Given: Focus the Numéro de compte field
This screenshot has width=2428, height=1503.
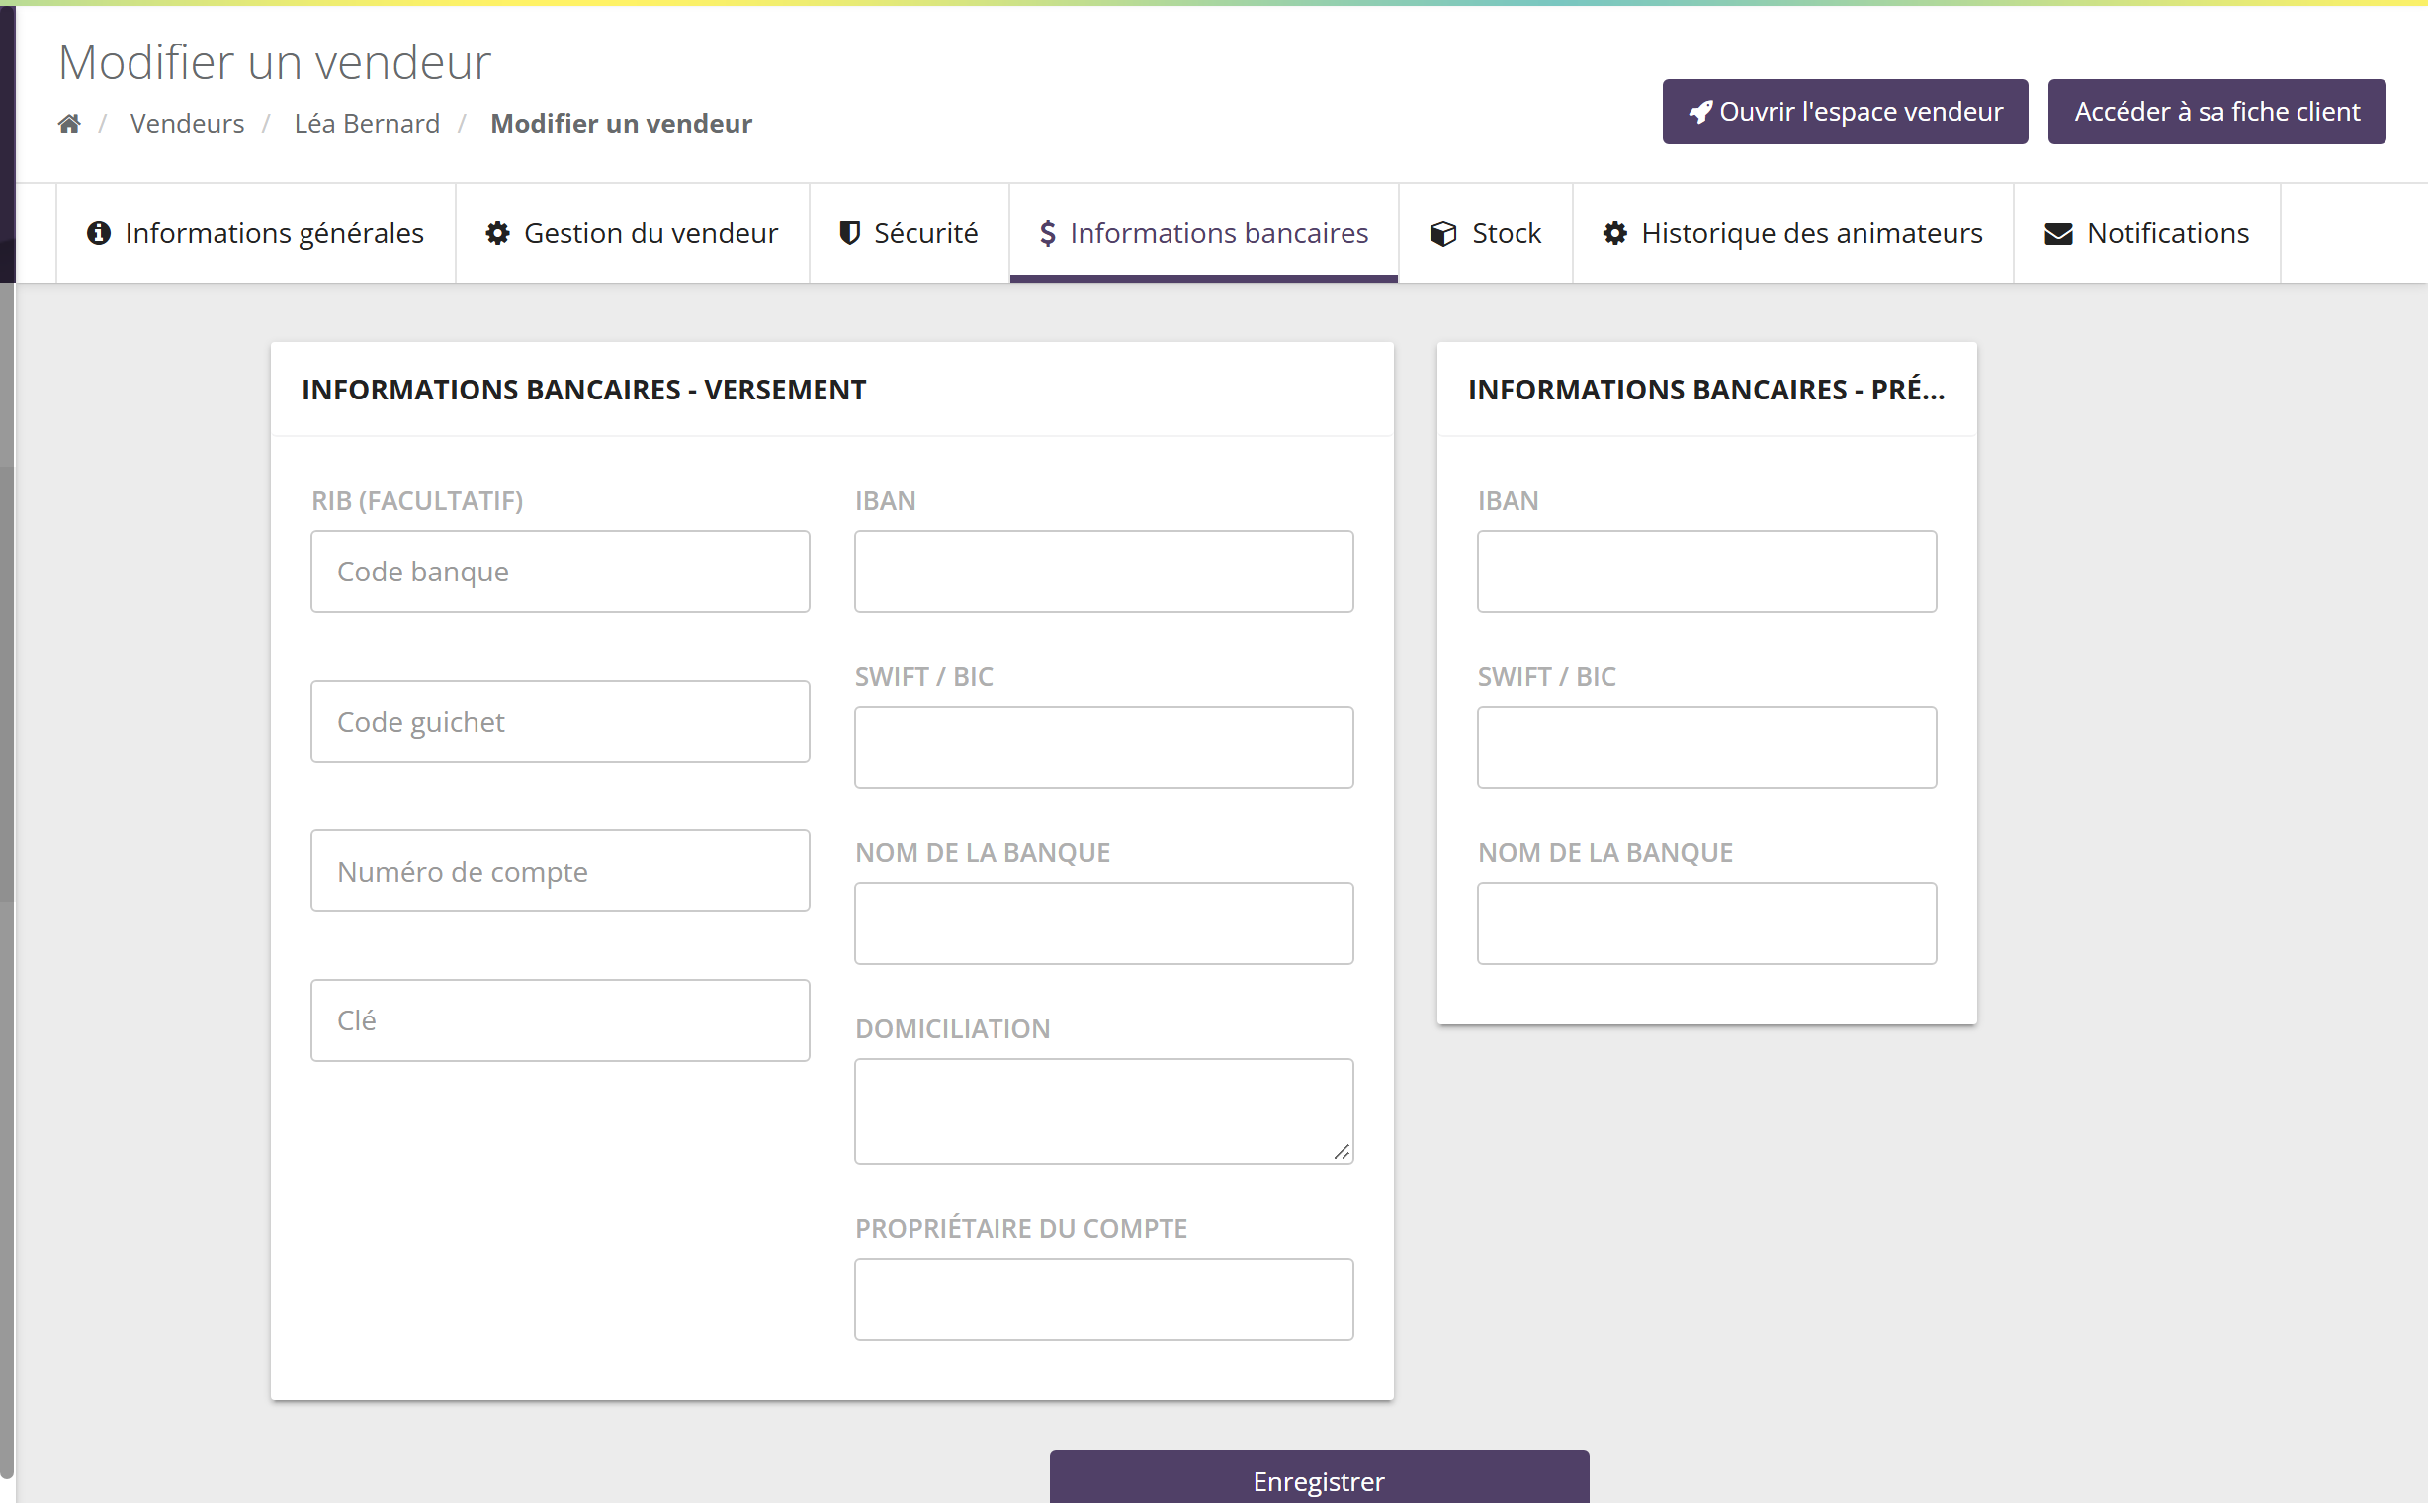Looking at the screenshot, I should pos(561,871).
